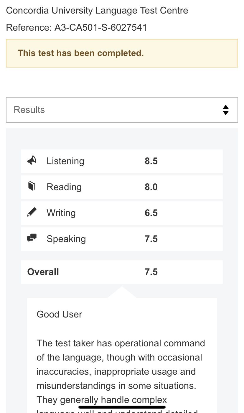244x413 pixels.
Task: Click the Listening 8.5 score value
Action: 151,161
